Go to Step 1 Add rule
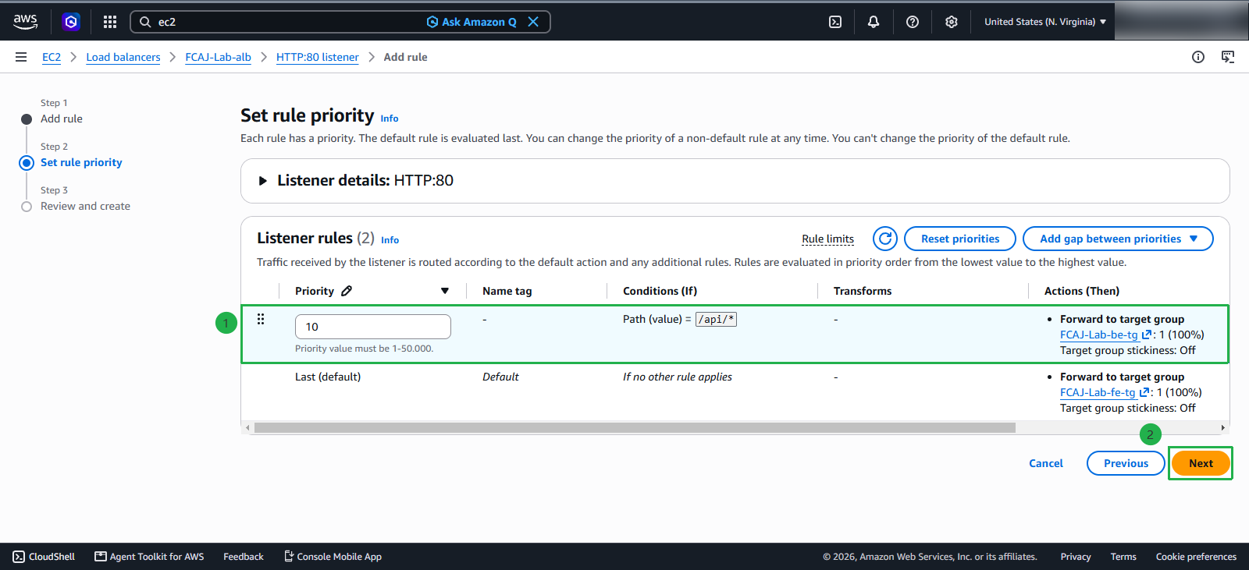Viewport: 1249px width, 570px height. pos(62,119)
